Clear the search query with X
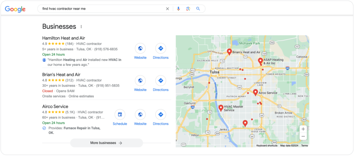 pos(167,9)
